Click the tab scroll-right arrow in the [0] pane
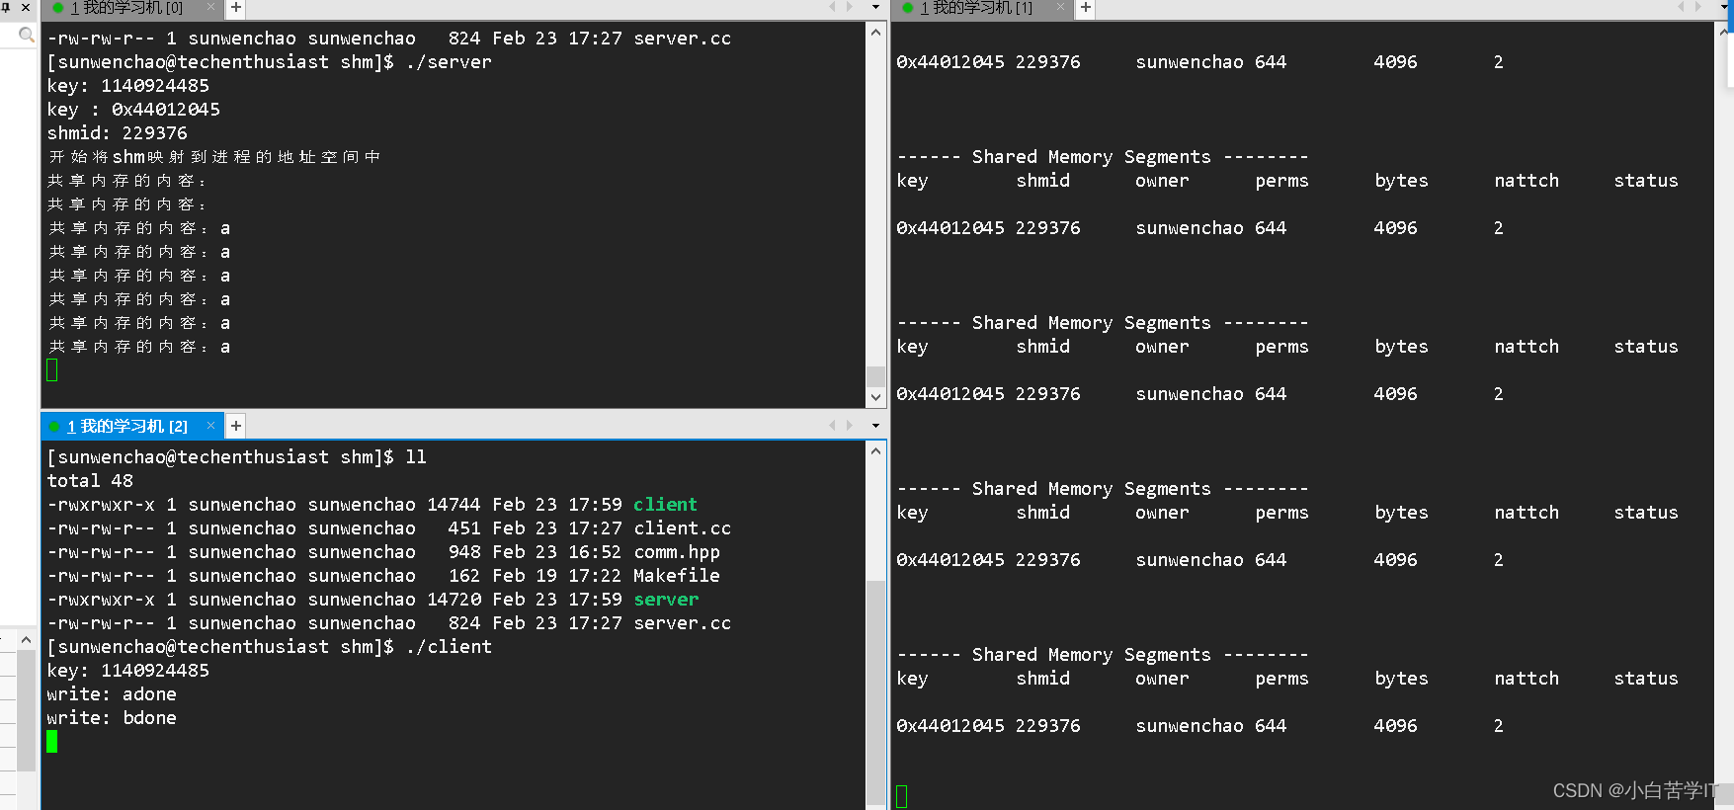This screenshot has width=1734, height=810. (850, 7)
